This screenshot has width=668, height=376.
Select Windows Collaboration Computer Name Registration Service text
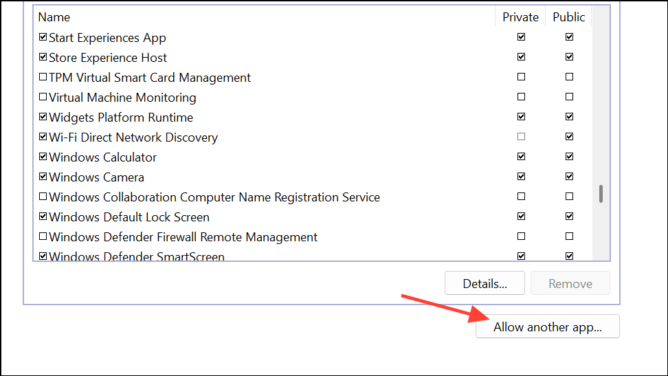coord(214,197)
